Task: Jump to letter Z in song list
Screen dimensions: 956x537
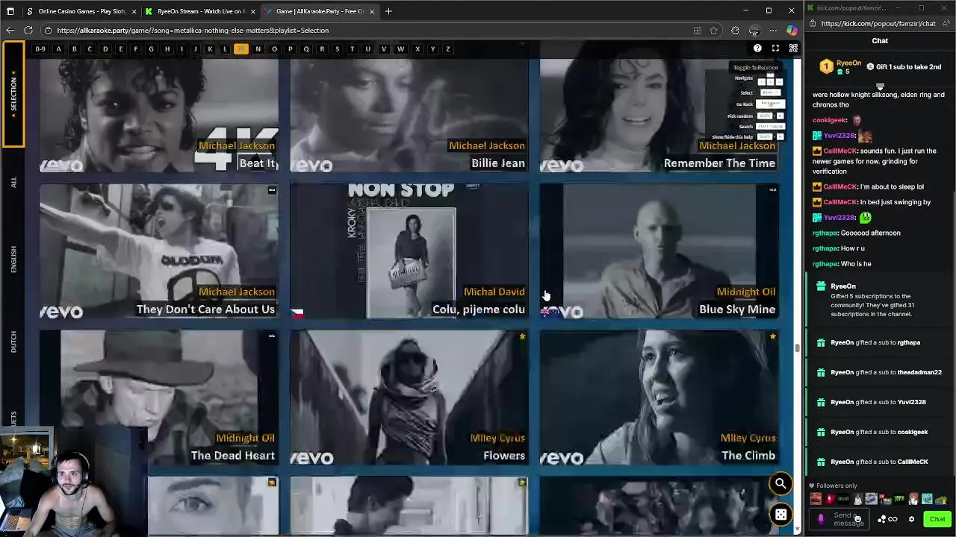Action: coord(447,48)
